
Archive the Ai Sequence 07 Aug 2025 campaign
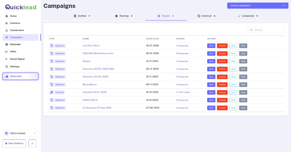[x=222, y=108]
